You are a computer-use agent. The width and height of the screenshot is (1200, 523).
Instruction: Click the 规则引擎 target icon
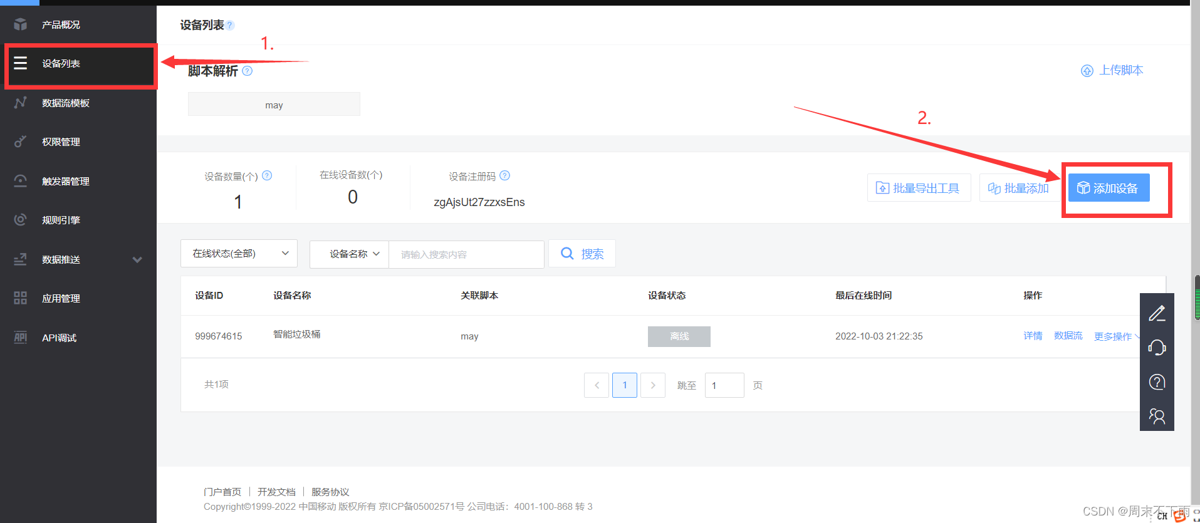(21, 220)
